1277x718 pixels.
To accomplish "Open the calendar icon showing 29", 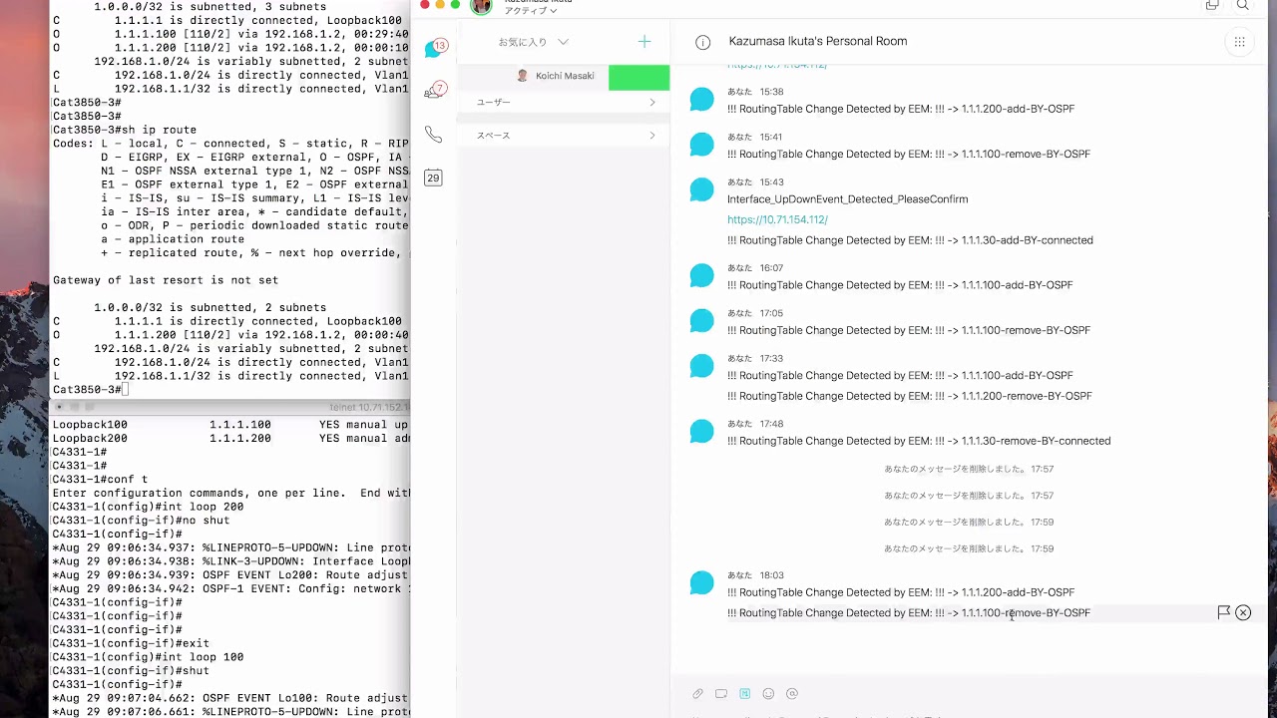I will [433, 178].
